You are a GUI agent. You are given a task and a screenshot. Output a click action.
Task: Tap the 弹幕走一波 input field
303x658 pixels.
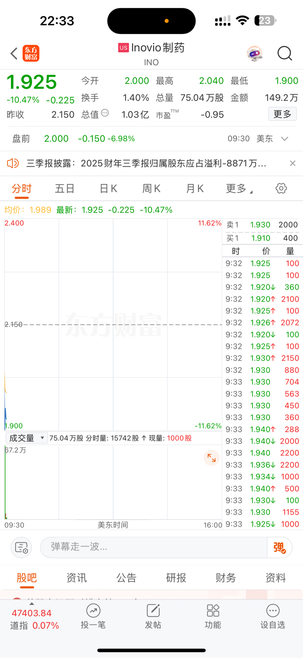pos(154,547)
